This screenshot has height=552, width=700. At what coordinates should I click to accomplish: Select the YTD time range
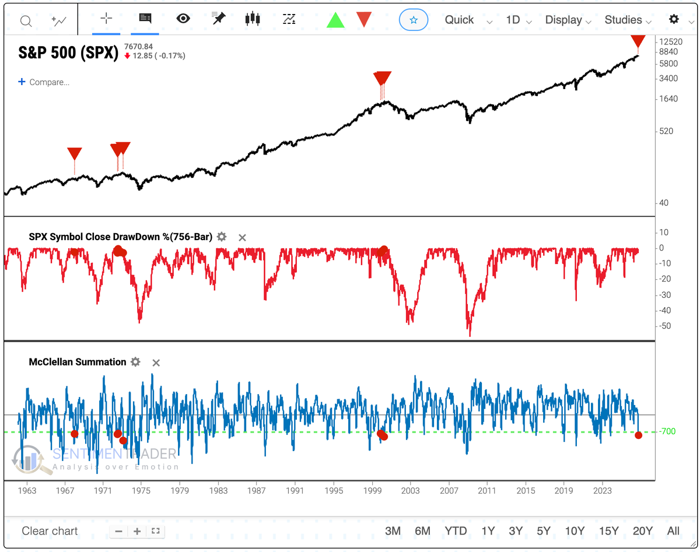click(456, 531)
